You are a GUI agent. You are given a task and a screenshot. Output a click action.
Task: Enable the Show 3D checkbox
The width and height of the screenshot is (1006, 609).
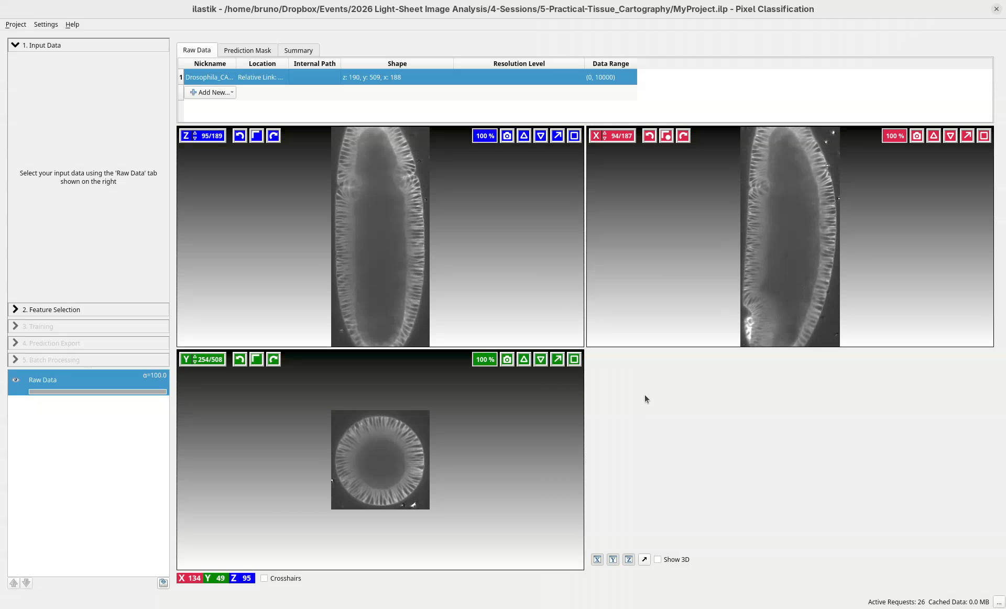pyautogui.click(x=658, y=559)
